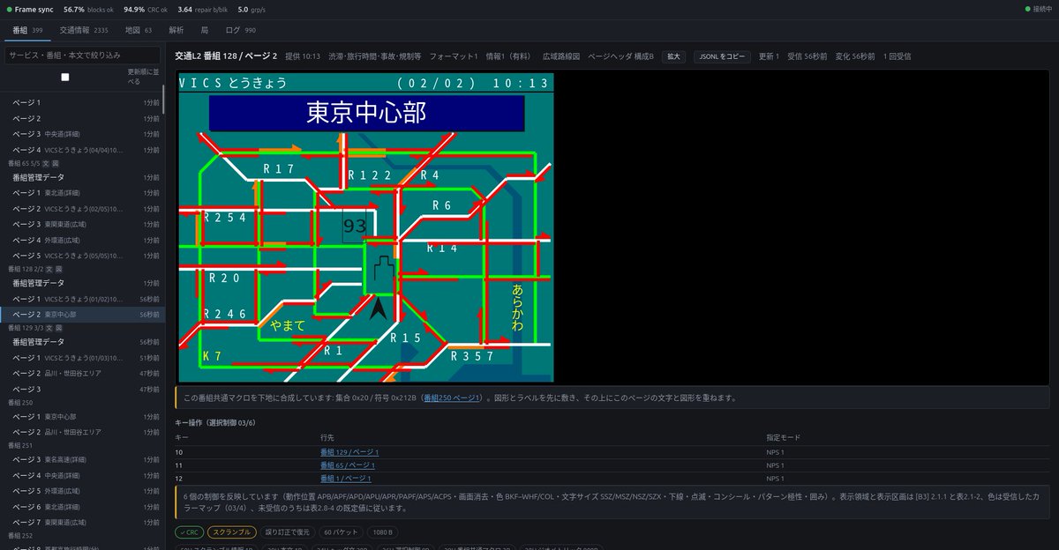1059x550 pixels.
Task: Click the 広域路線図 header label
Action: [x=561, y=56]
